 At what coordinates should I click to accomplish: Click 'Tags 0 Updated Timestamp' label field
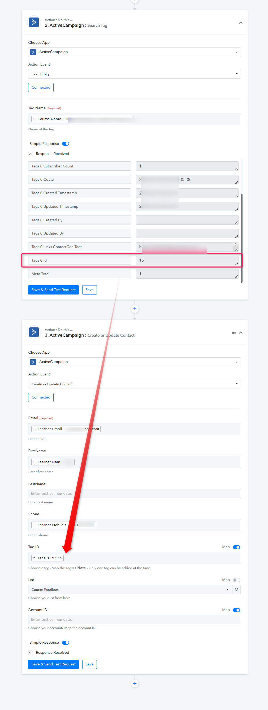(x=79, y=206)
